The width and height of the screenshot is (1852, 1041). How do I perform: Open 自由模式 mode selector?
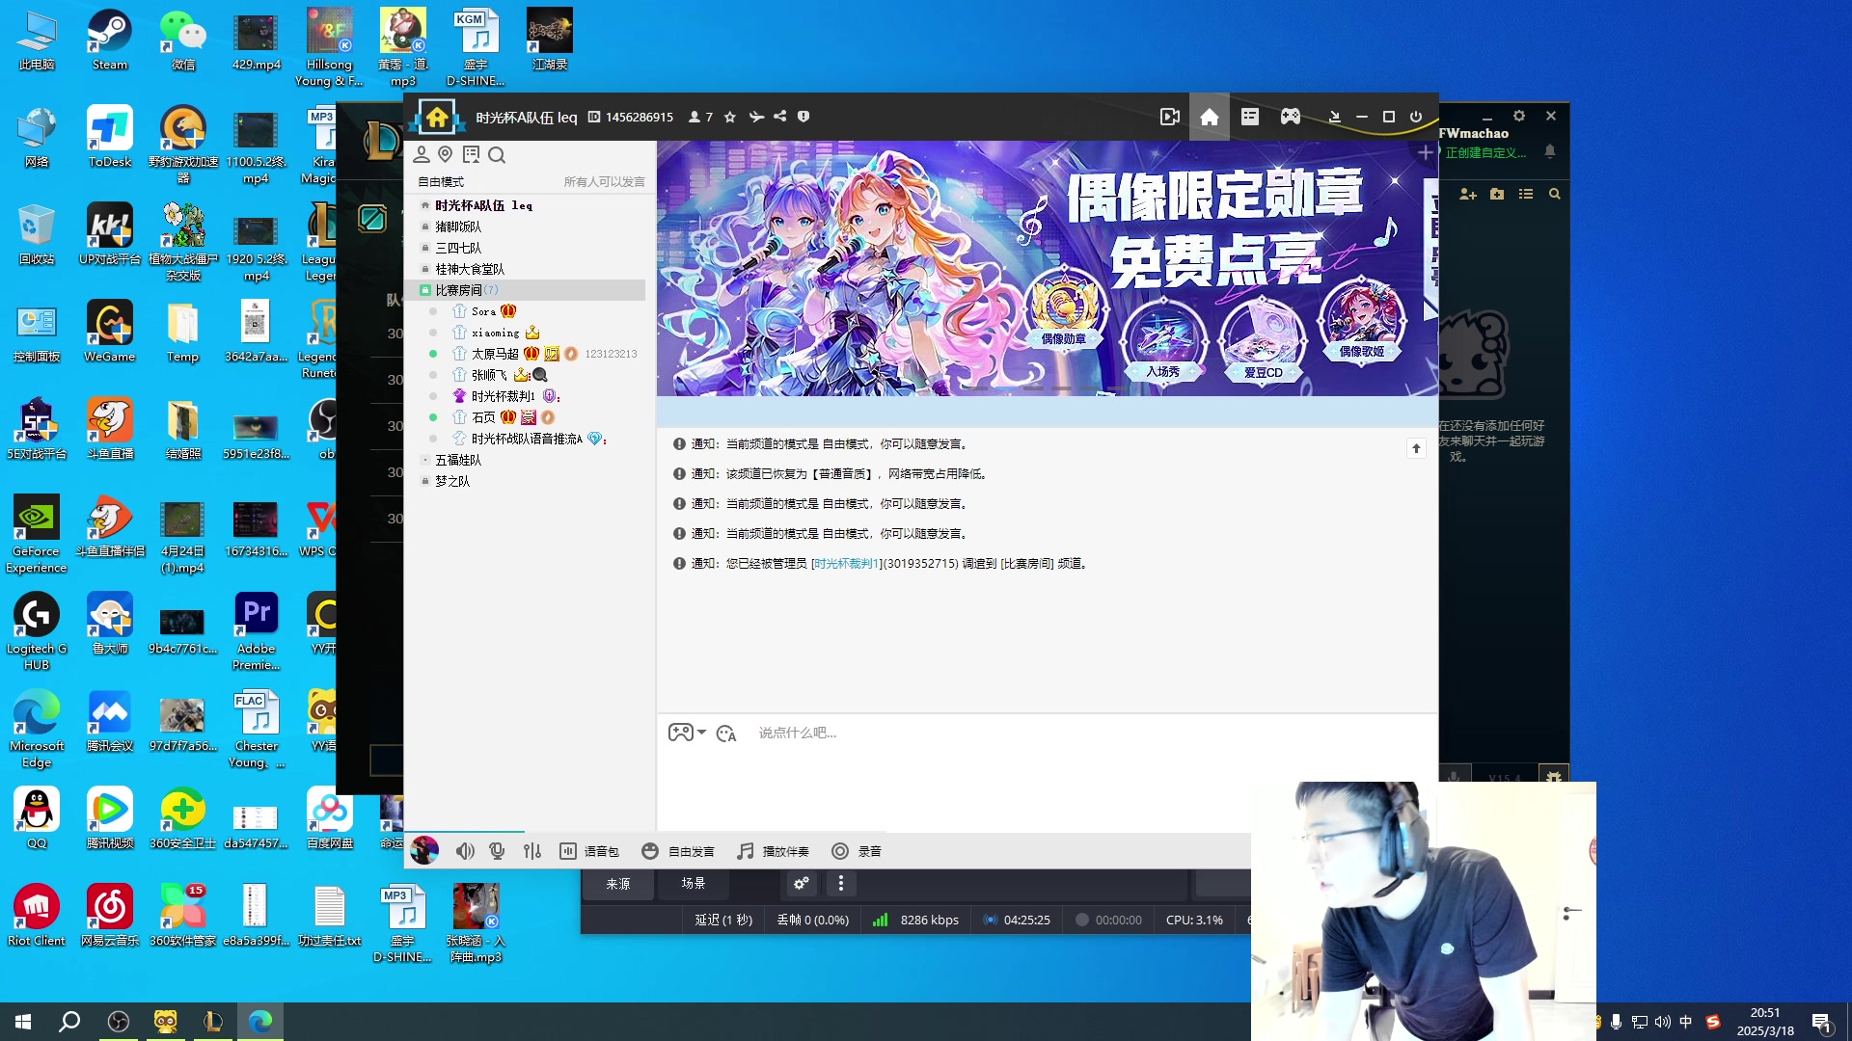pos(441,182)
